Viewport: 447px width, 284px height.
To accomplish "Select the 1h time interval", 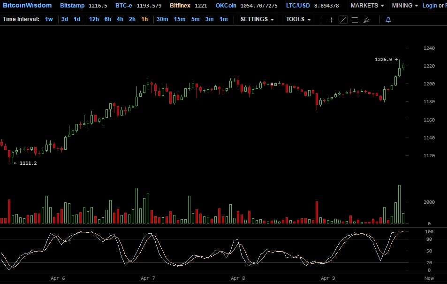I will coord(144,19).
